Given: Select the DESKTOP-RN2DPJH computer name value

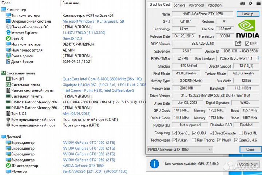Looking at the screenshot, I should pos(78,44).
